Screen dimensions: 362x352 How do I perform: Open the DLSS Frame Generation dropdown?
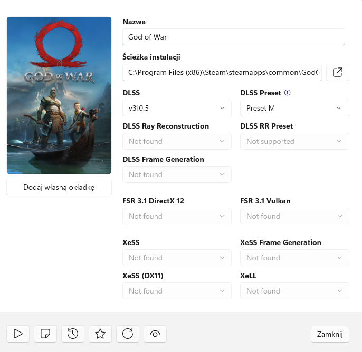coord(177,174)
